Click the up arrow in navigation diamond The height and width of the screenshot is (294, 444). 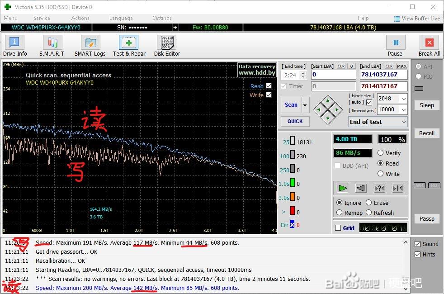pos(328,100)
